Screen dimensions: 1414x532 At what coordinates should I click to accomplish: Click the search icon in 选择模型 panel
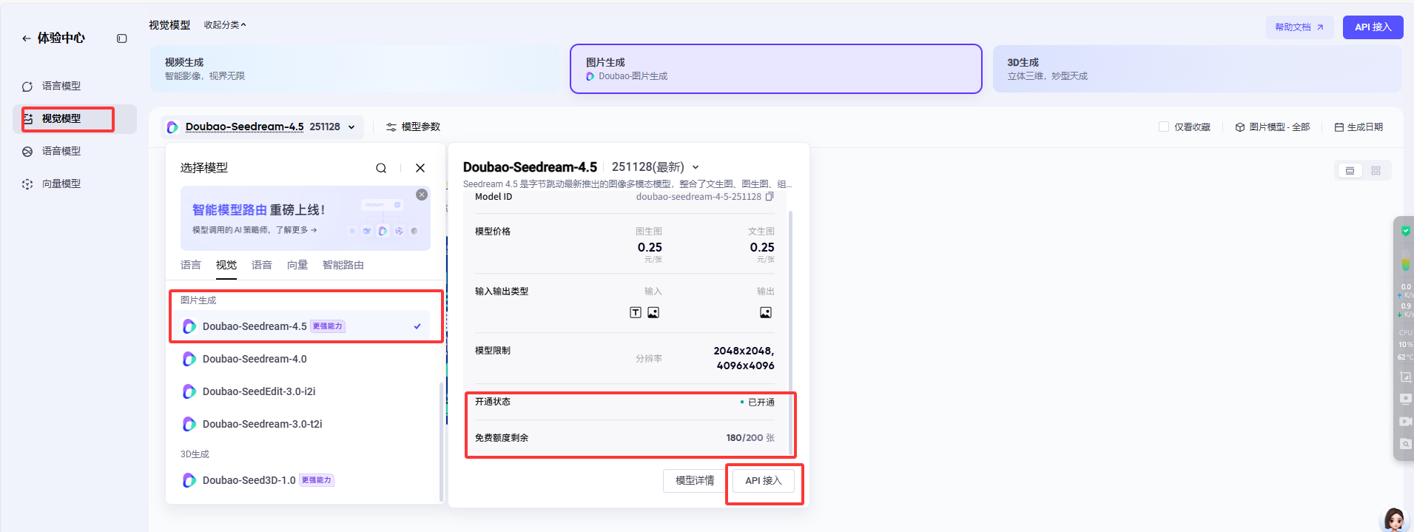(381, 168)
